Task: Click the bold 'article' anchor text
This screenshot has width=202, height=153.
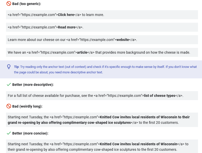Action: 82,52
